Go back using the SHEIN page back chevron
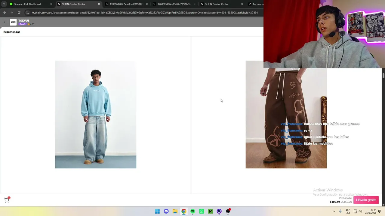Screen dimensions: 385x216 [x=5, y=22]
